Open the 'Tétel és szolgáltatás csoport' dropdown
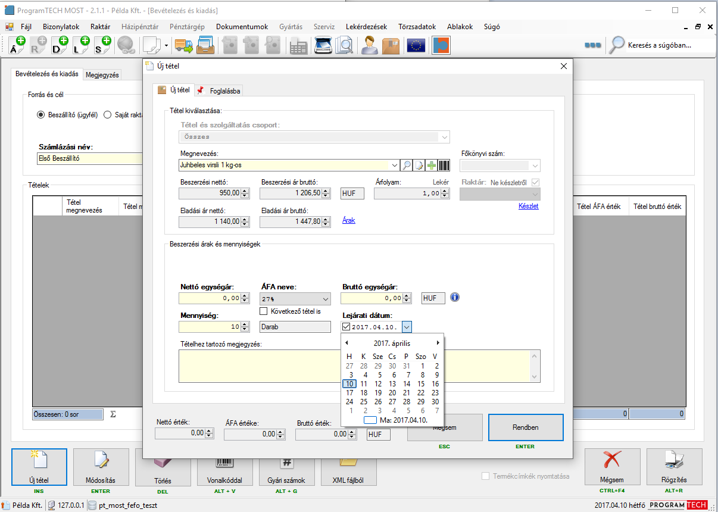718x512 pixels. click(444, 137)
